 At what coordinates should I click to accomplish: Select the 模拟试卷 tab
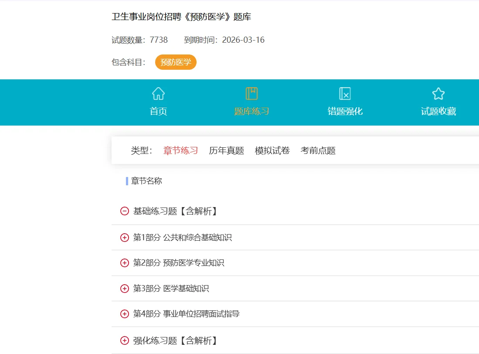(x=272, y=150)
